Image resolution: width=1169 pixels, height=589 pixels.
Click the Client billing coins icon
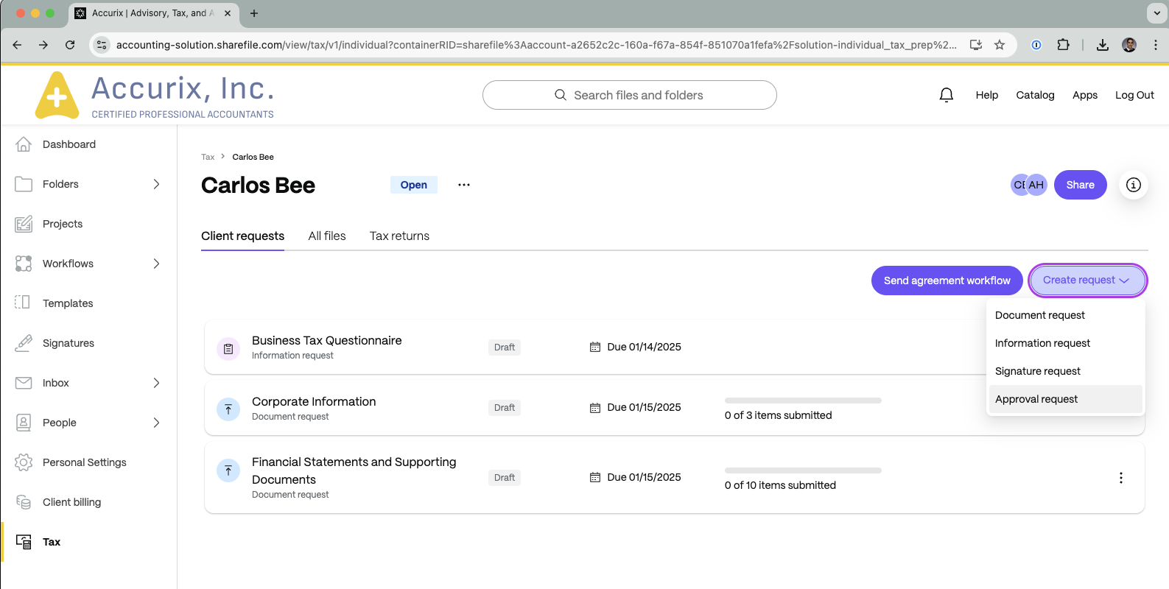point(24,502)
